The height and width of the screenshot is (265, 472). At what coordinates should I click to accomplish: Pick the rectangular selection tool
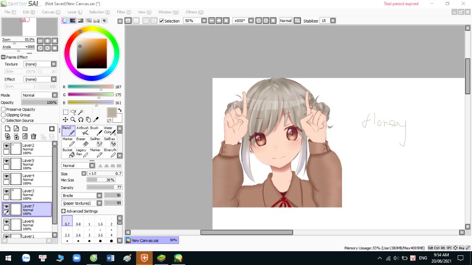coord(65,112)
